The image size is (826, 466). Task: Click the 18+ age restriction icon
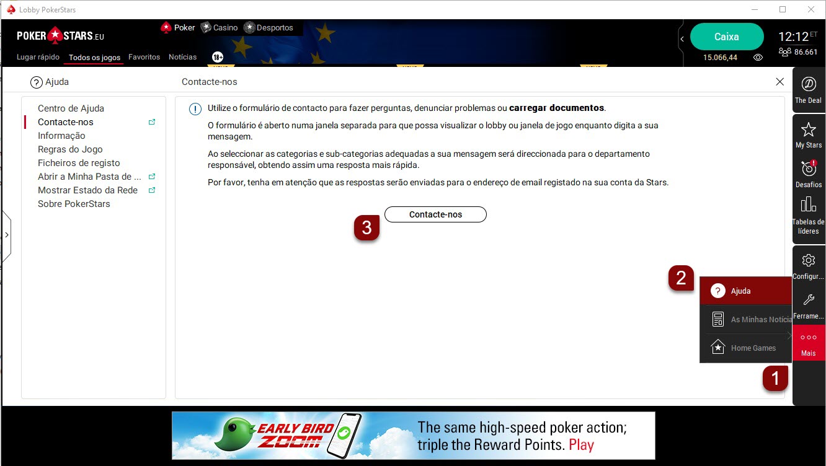[x=218, y=57]
